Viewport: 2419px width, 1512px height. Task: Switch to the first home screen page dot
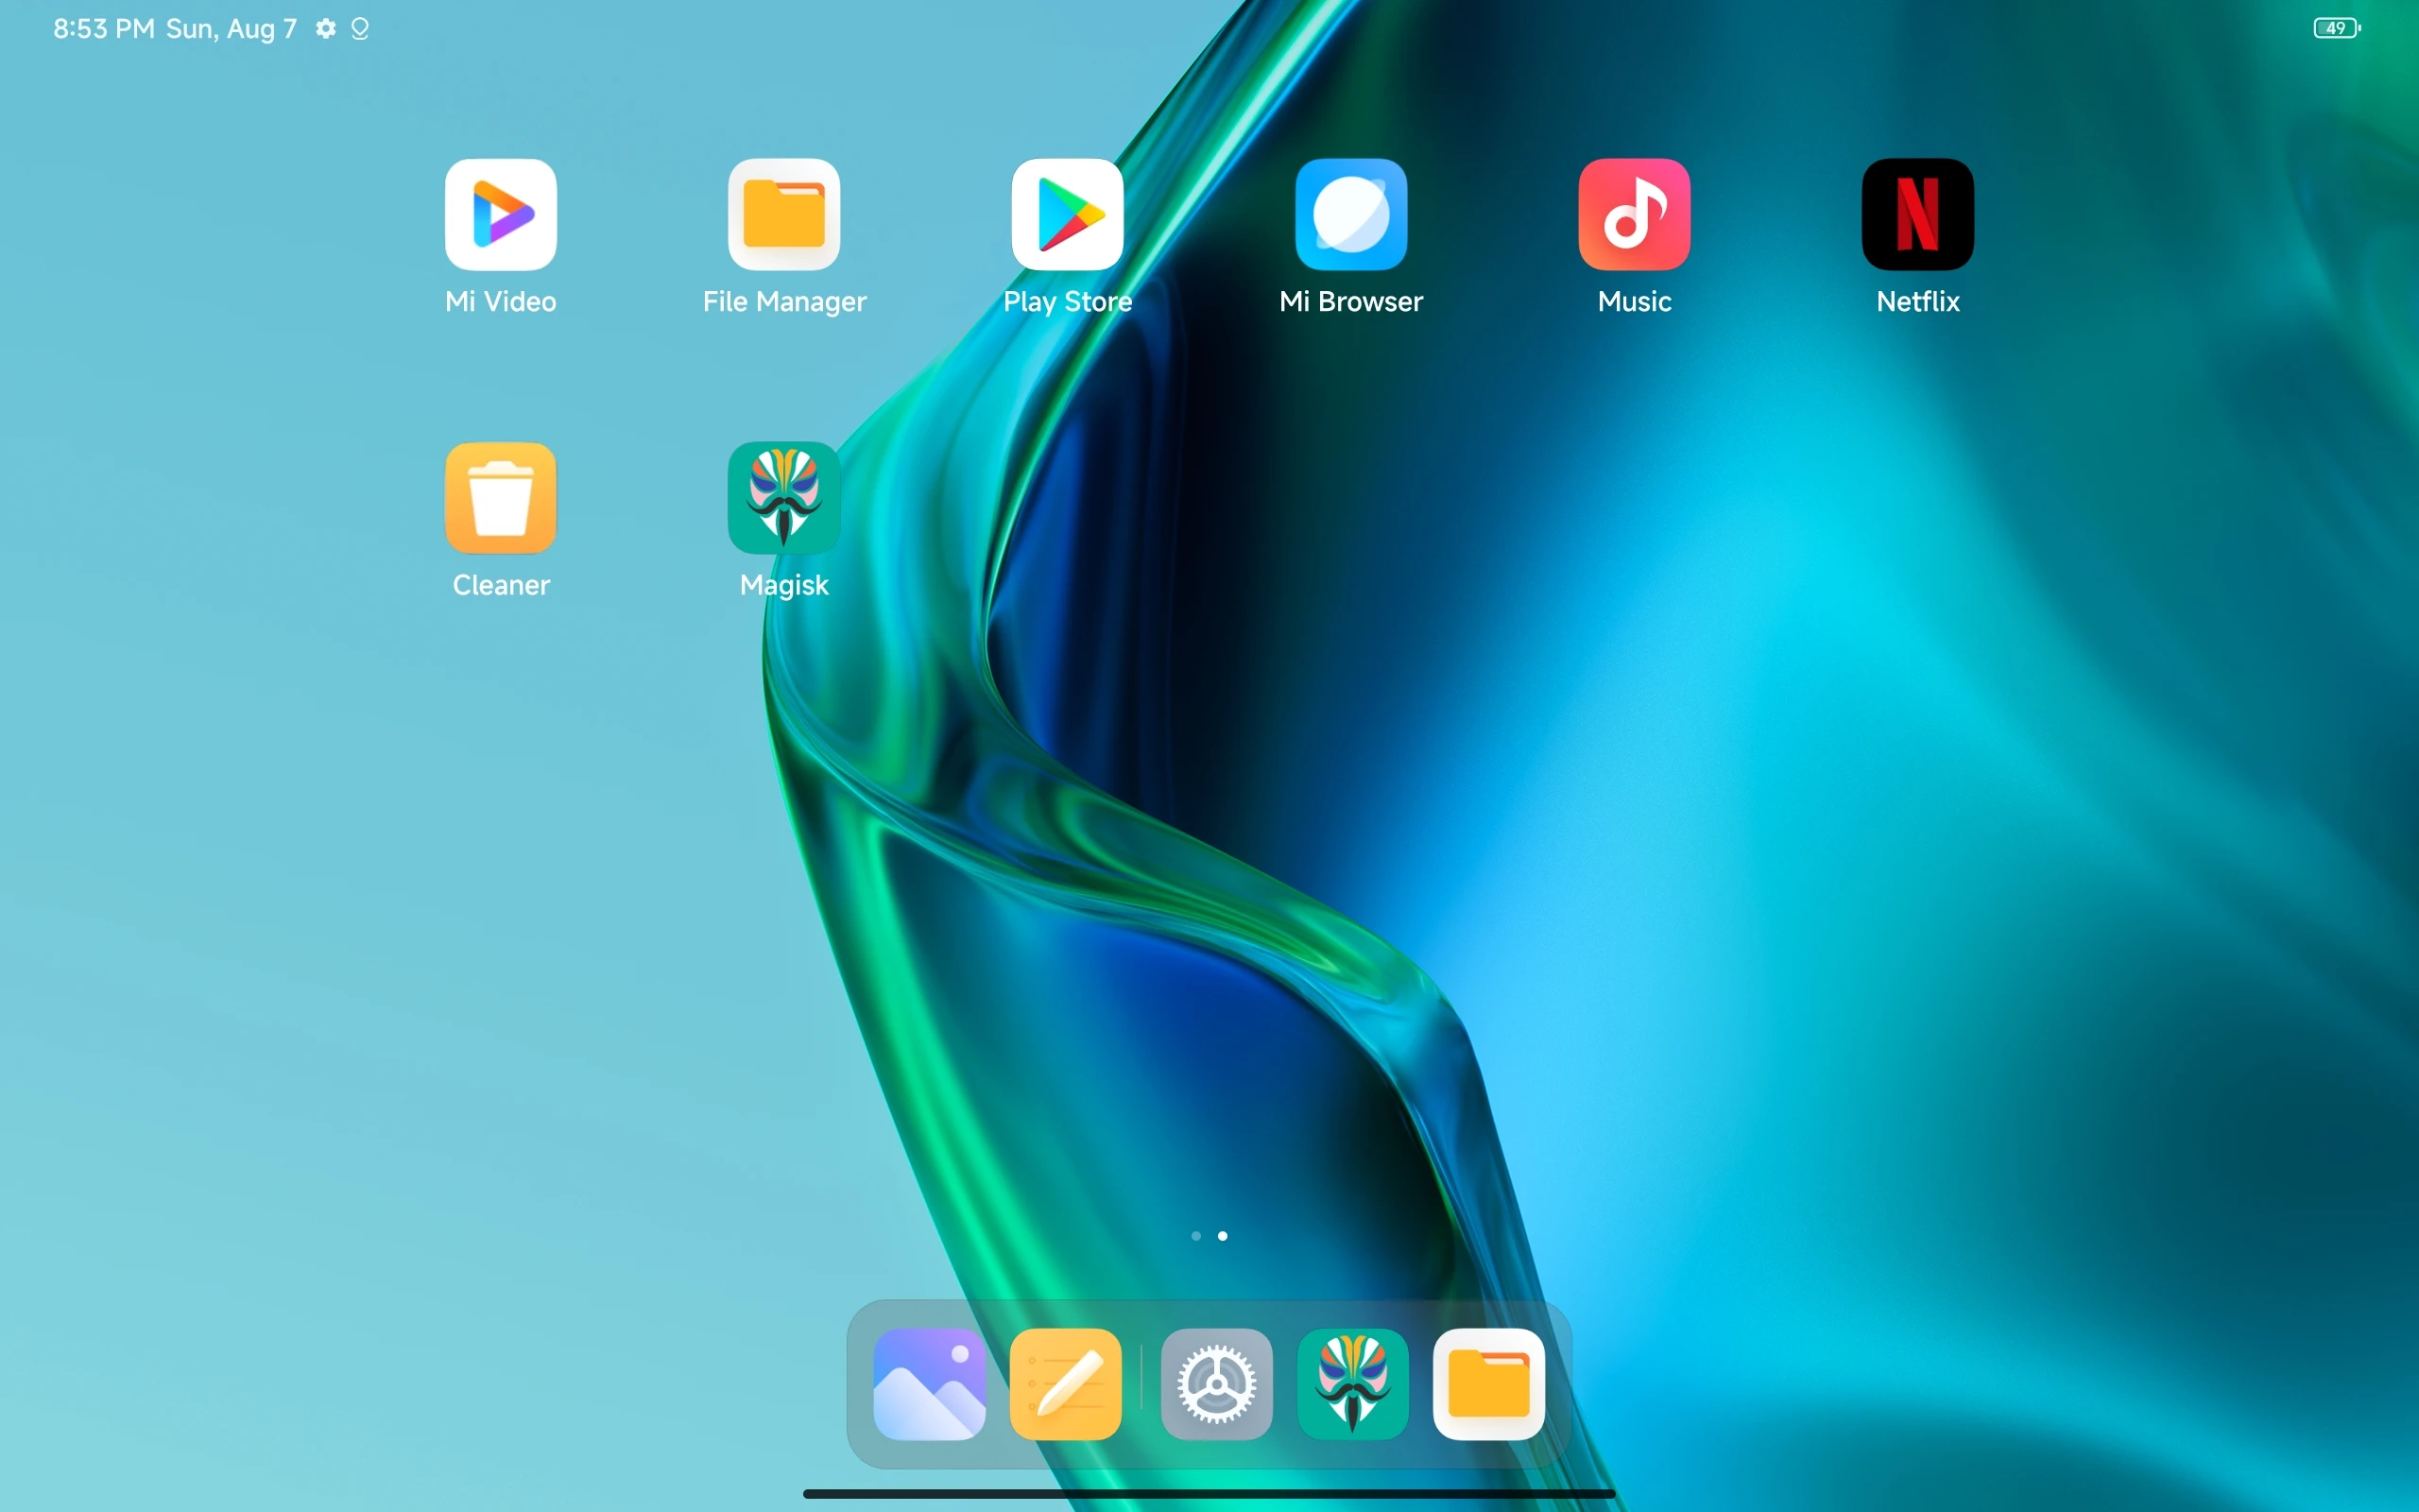coord(1195,1236)
